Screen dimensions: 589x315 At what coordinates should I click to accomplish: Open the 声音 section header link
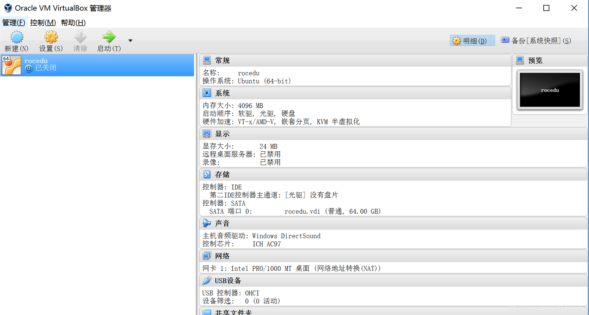(x=222, y=223)
